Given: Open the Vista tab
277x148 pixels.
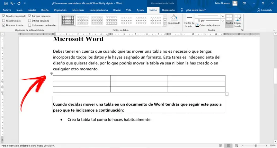Looking at the screenshot, I should 128,10.
